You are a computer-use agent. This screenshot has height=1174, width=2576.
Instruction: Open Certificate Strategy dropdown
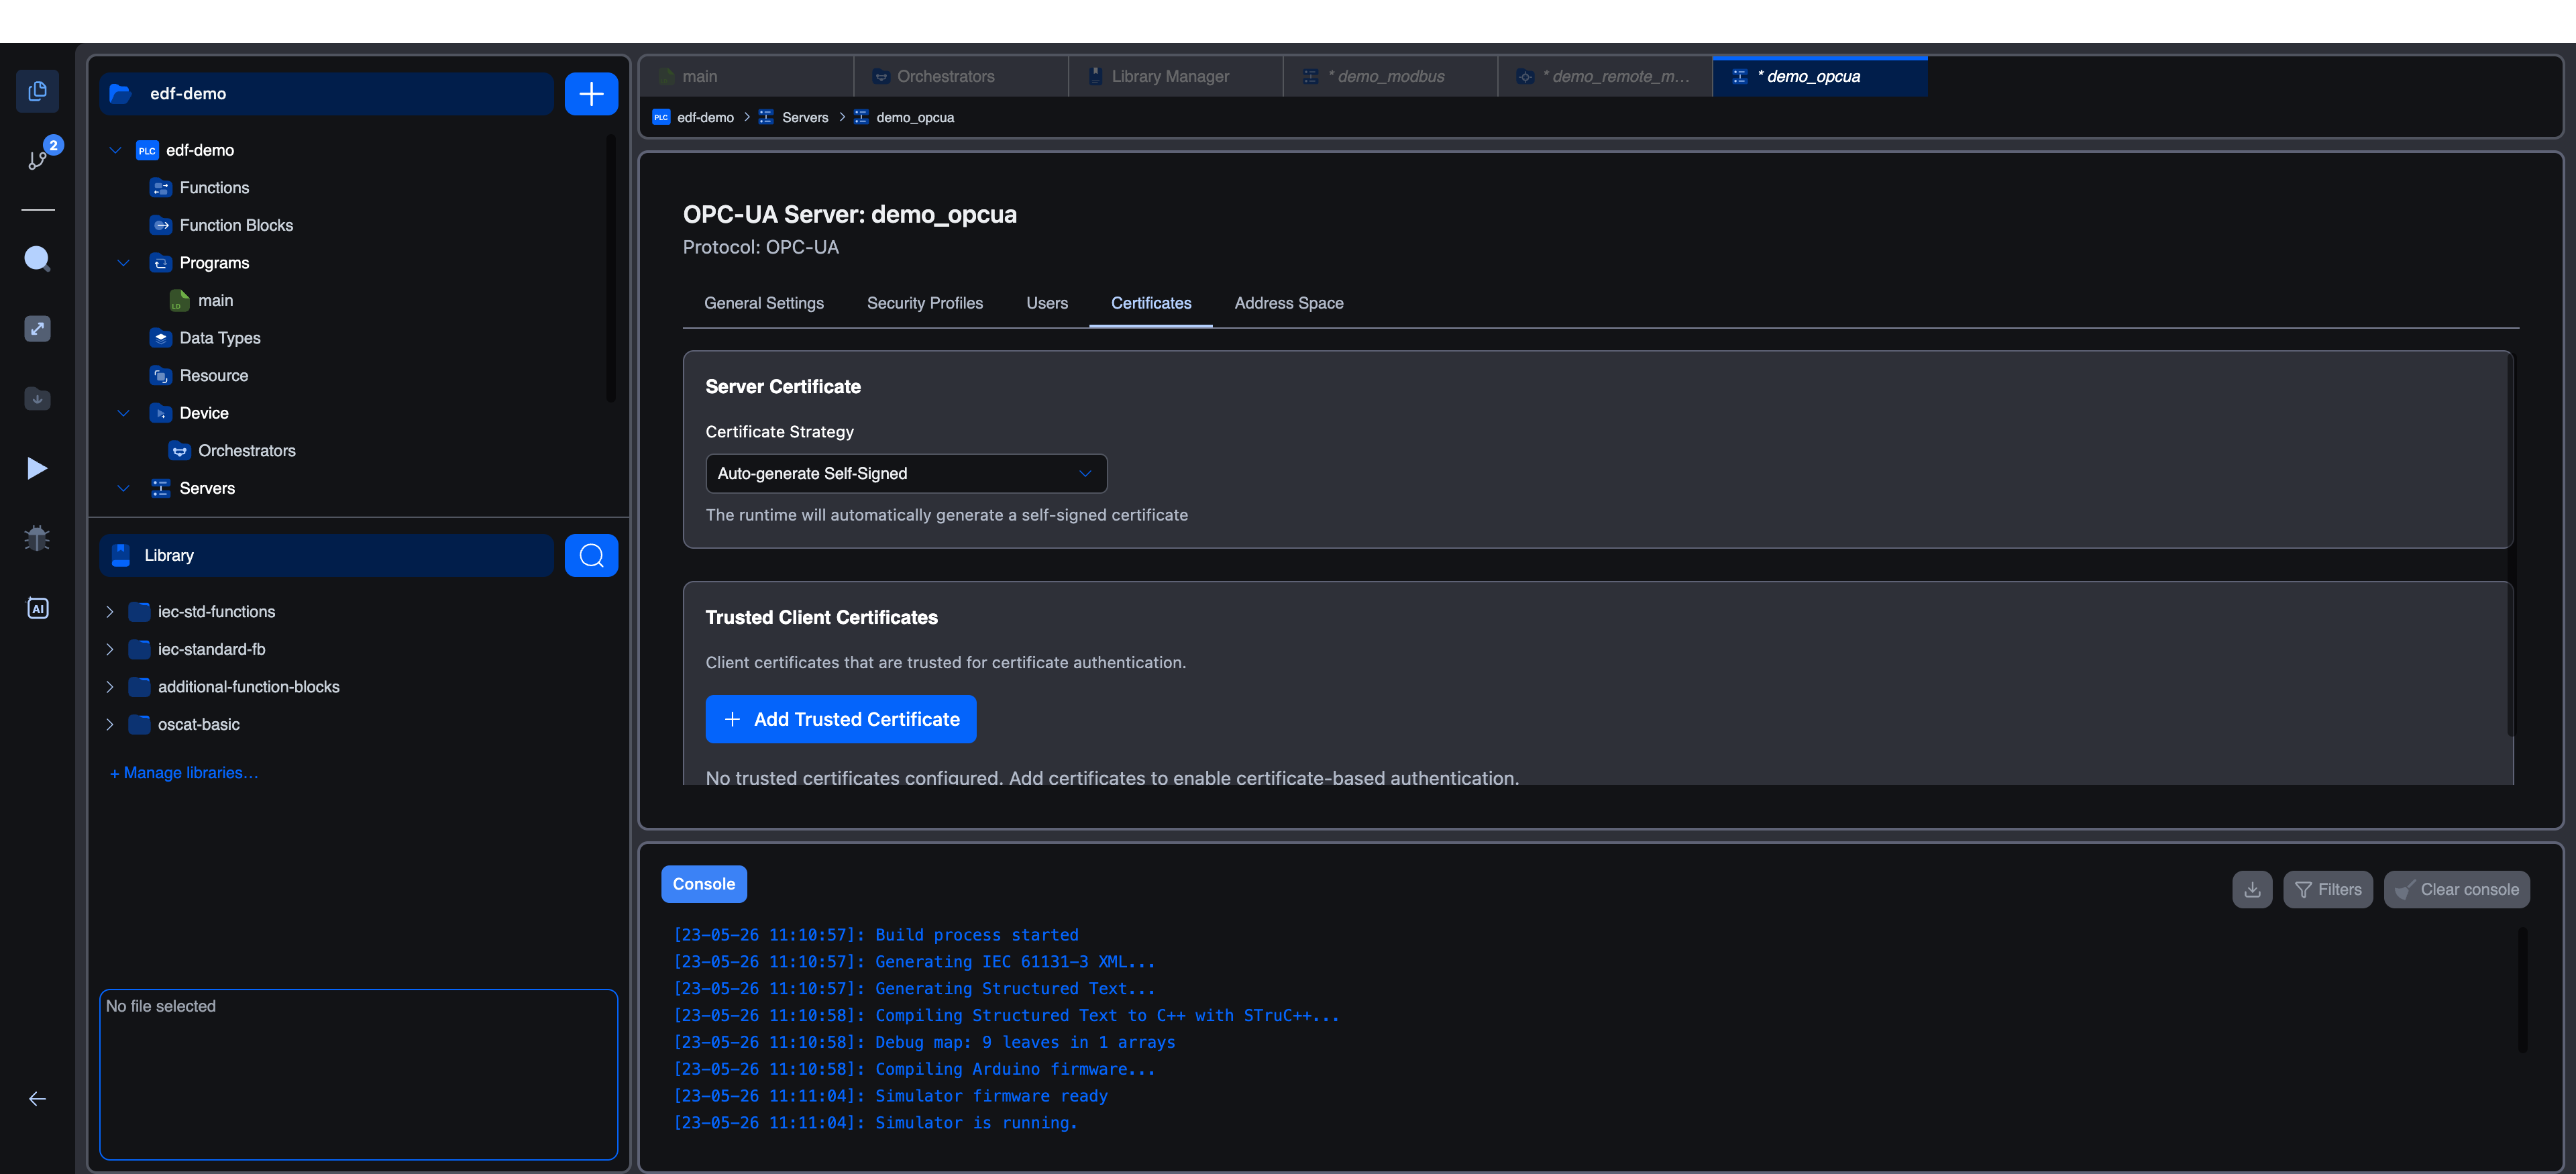[x=906, y=473]
